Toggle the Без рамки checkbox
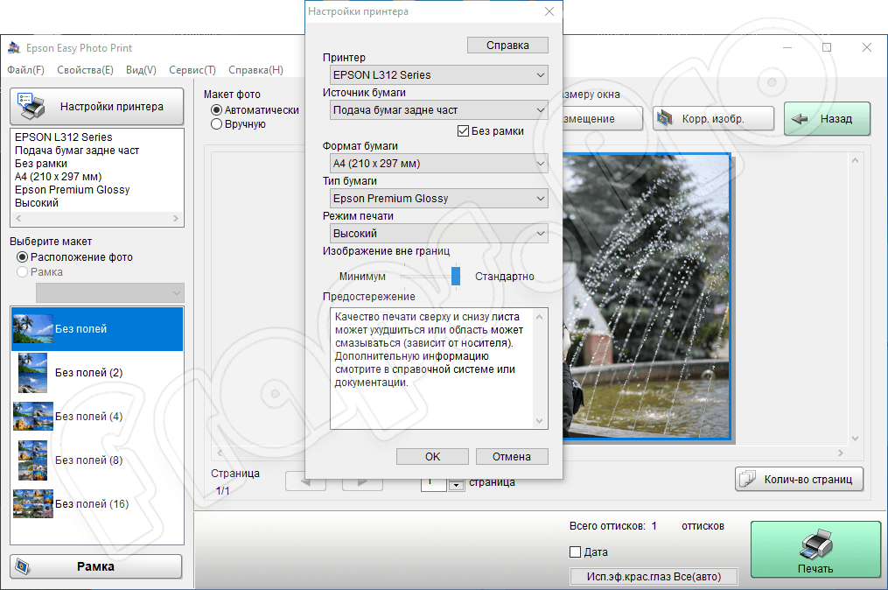888x590 pixels. tap(463, 131)
